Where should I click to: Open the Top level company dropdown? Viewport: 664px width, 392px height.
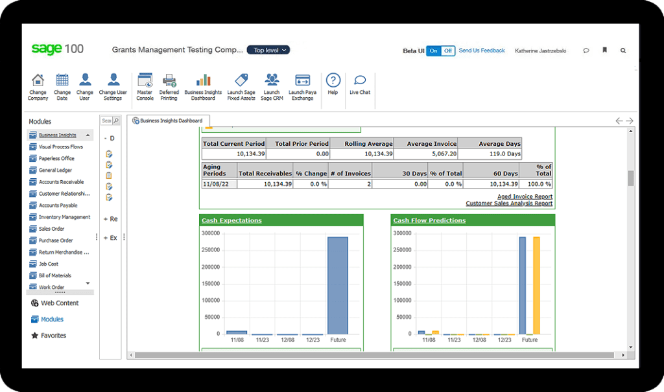point(268,49)
